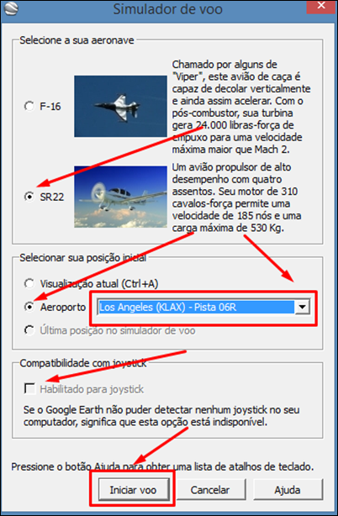Choose the SR22 aircraft radio button
This screenshot has height=516, width=338.
(x=29, y=197)
